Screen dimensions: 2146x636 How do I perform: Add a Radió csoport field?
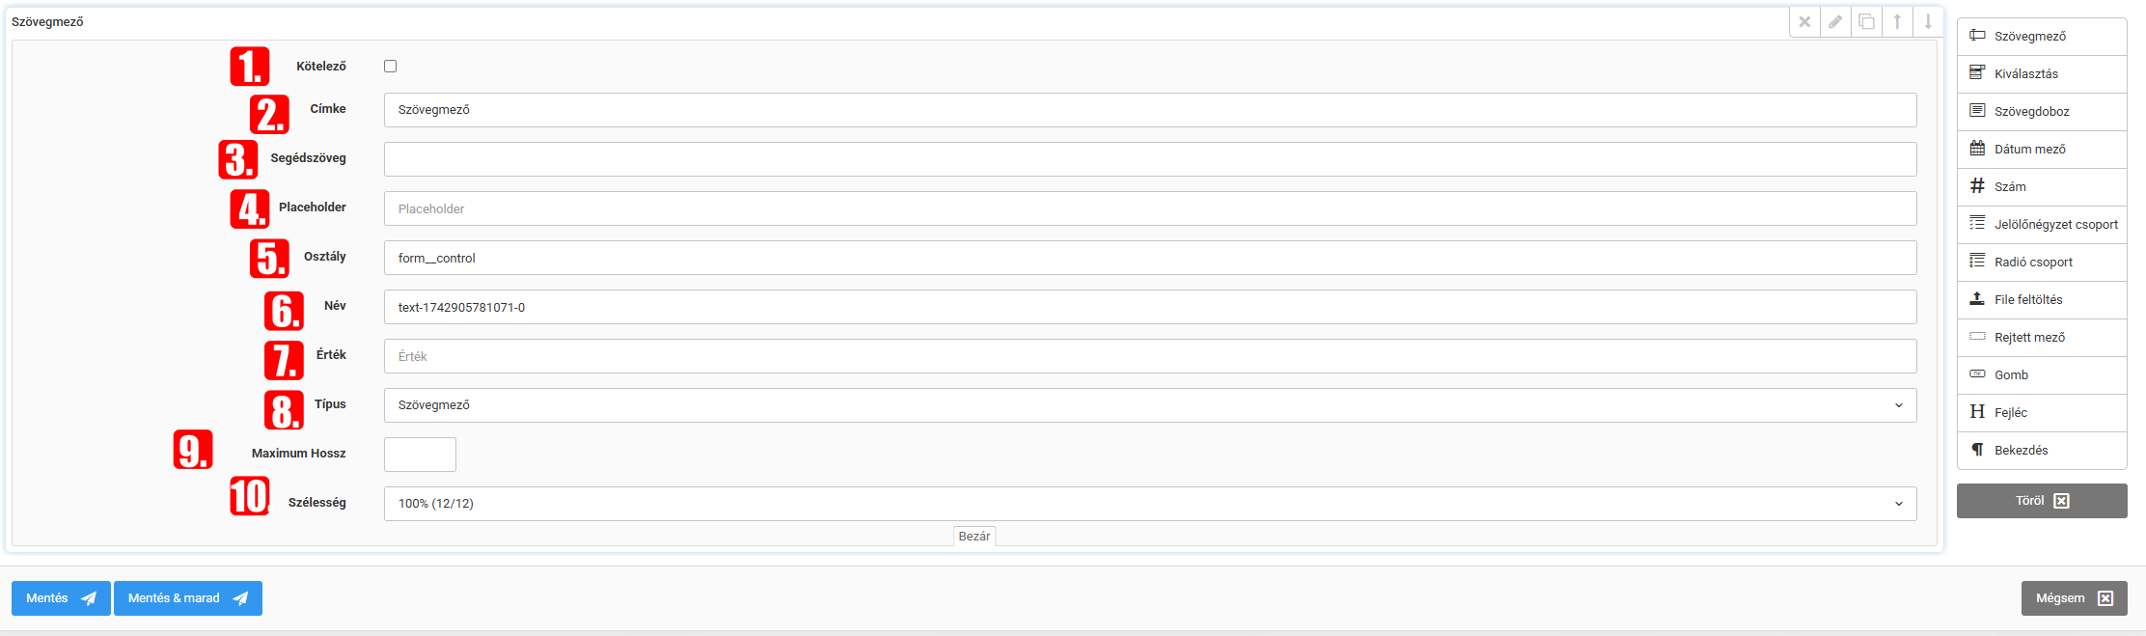pyautogui.click(x=2041, y=263)
